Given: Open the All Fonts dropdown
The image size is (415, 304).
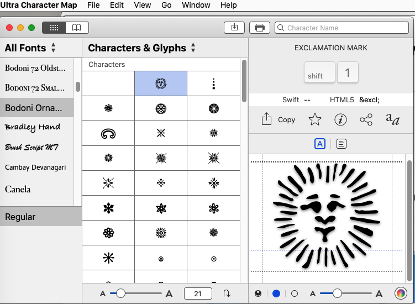Looking at the screenshot, I should click(30, 48).
